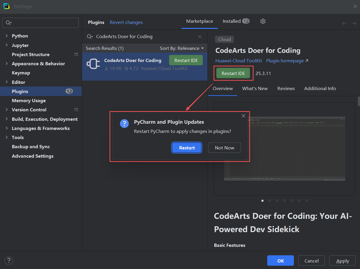Click the Cloud tag label

coord(225,39)
